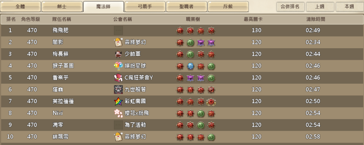
Task: Select the 聖職者 tab
Action: [187, 6]
